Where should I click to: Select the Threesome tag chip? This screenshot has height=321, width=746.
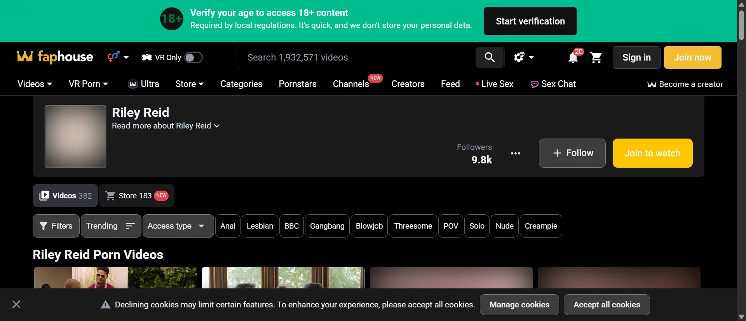point(413,226)
